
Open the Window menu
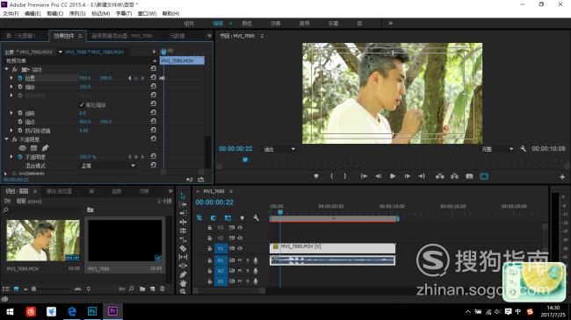[147, 13]
